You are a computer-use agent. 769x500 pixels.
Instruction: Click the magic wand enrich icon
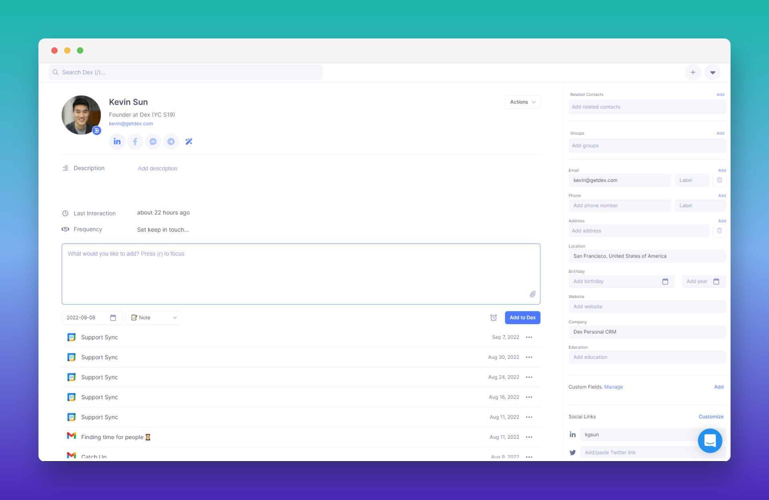coord(189,141)
